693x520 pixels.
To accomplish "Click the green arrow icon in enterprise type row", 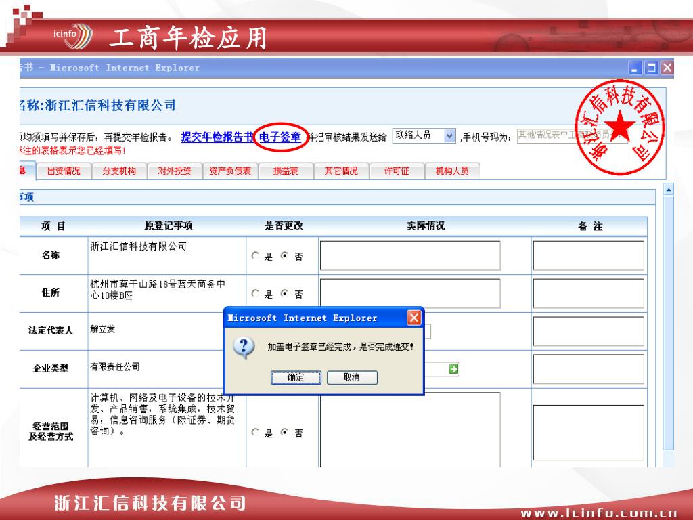I will coord(453,369).
